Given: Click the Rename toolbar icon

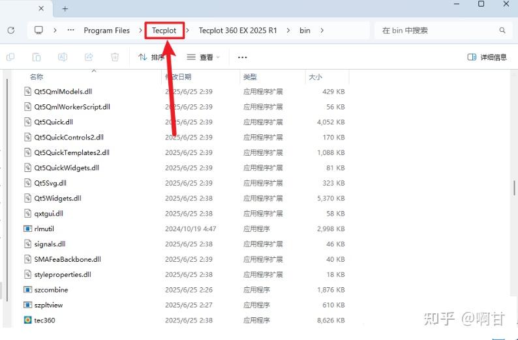Looking at the screenshot, I should tap(63, 57).
